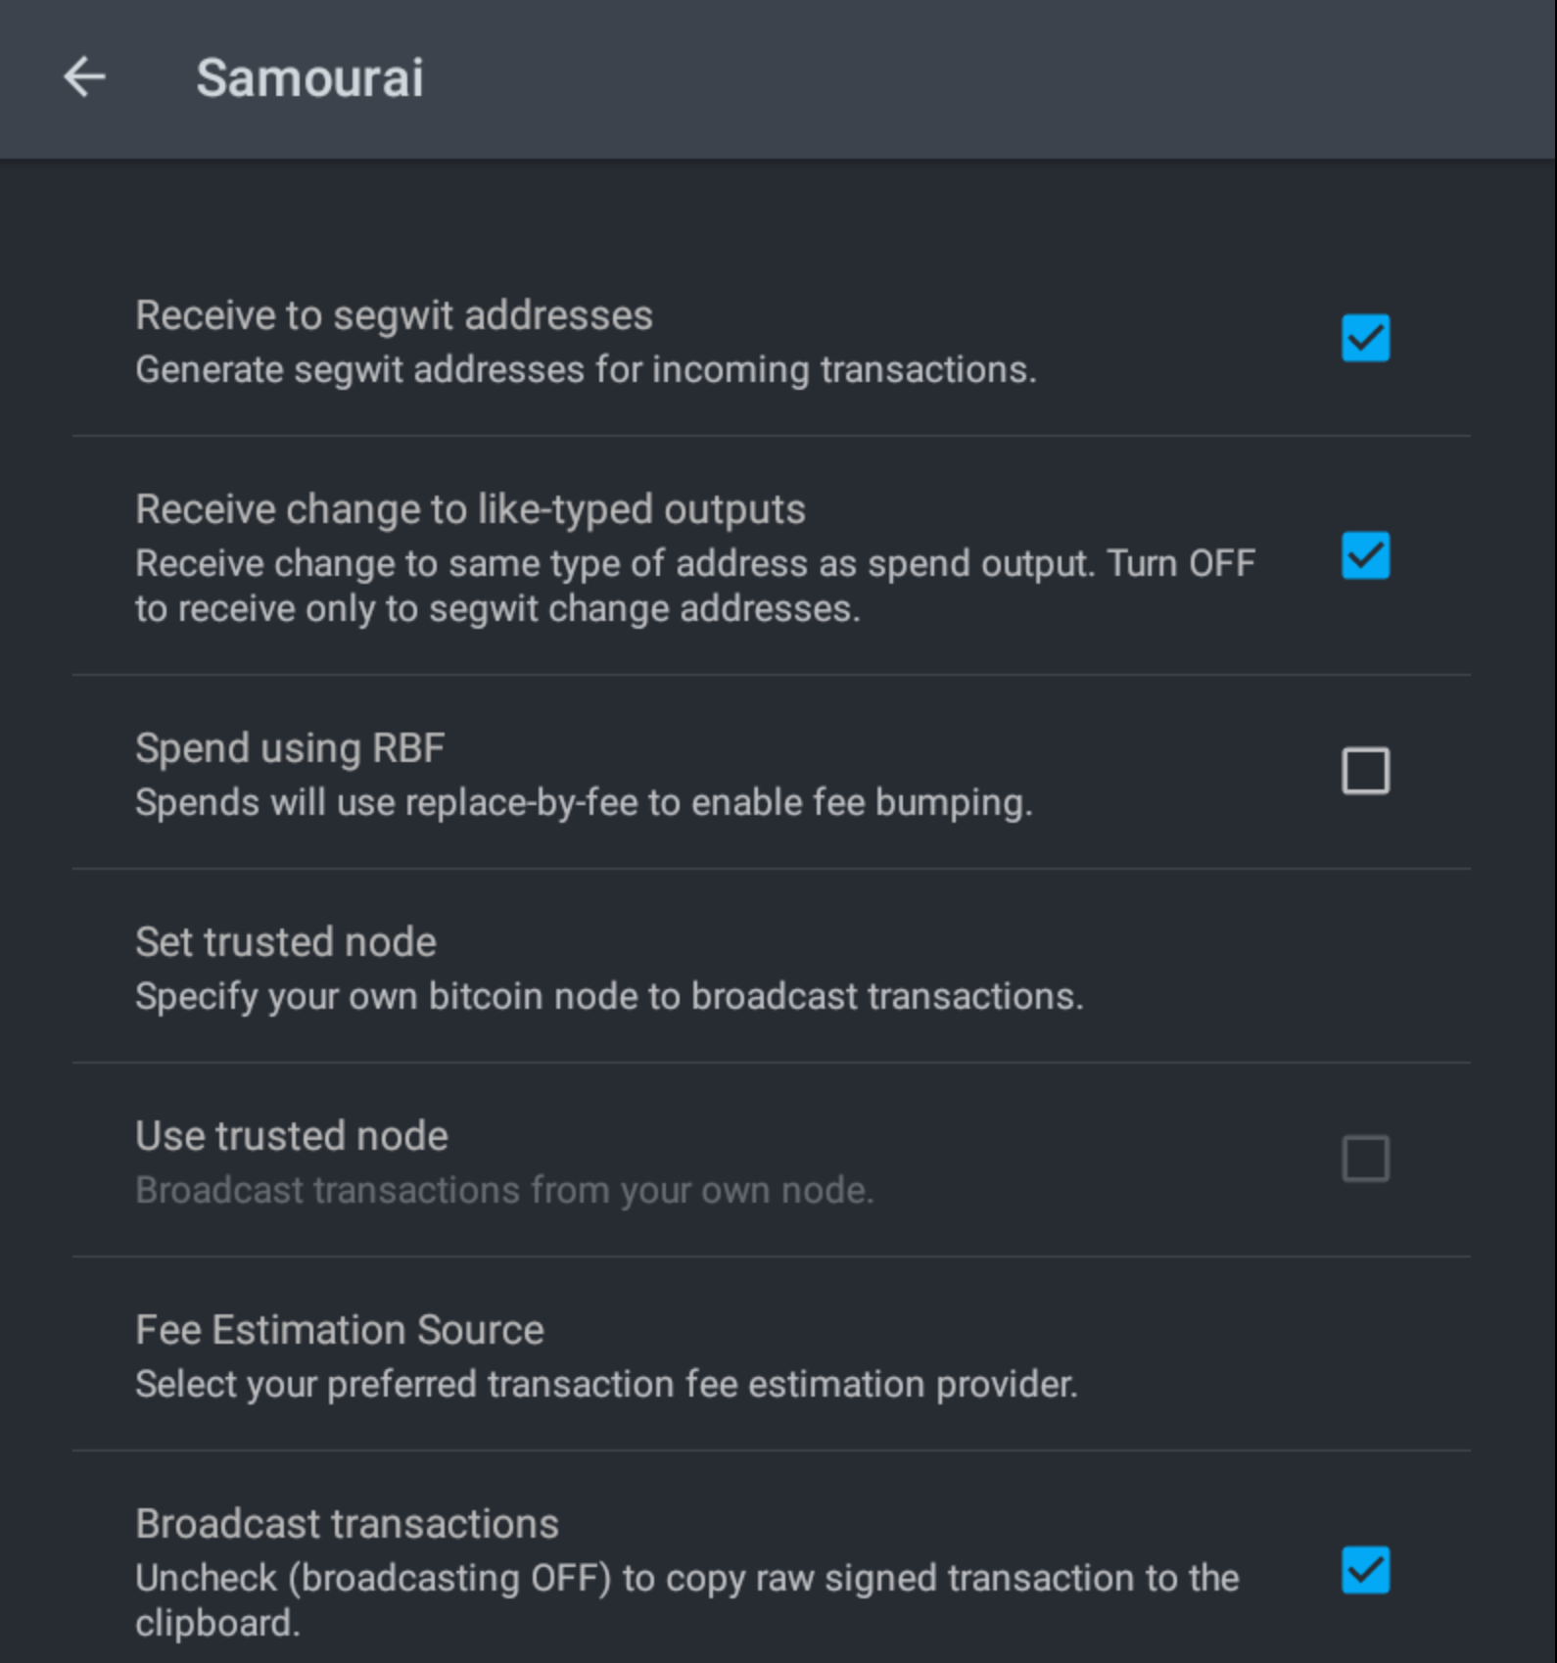This screenshot has width=1557, height=1663.
Task: Click 'Broadcast transactions from your own node' text
Action: [x=504, y=1191]
